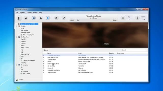The width and height of the screenshot is (163, 91).
Task: Click the singer profile toolbar icon
Action: coord(41,18)
